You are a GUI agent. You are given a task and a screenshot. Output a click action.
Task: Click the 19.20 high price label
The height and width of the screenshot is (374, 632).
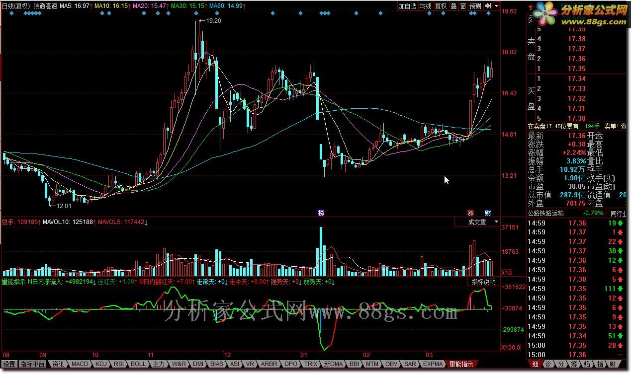tap(213, 21)
